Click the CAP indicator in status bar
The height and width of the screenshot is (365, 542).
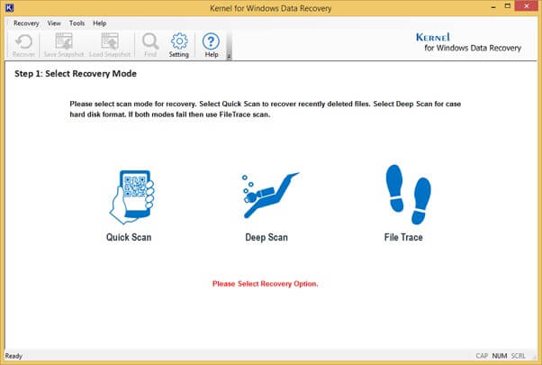[482, 356]
